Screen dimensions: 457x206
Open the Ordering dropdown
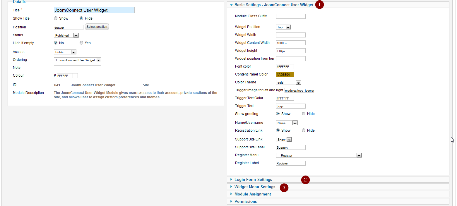click(x=78, y=60)
